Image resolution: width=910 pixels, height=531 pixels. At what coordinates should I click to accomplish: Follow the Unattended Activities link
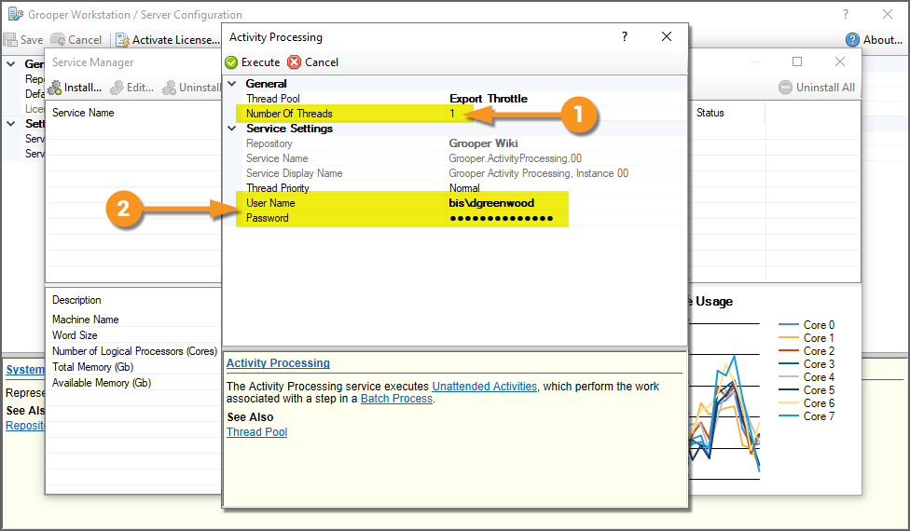point(485,386)
